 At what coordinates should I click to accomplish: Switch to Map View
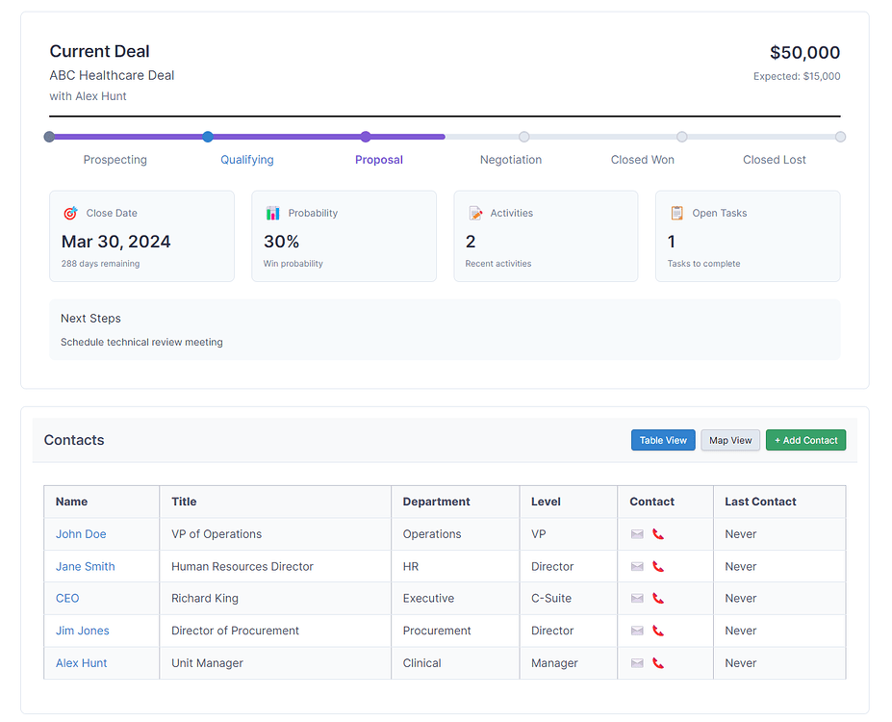click(729, 440)
